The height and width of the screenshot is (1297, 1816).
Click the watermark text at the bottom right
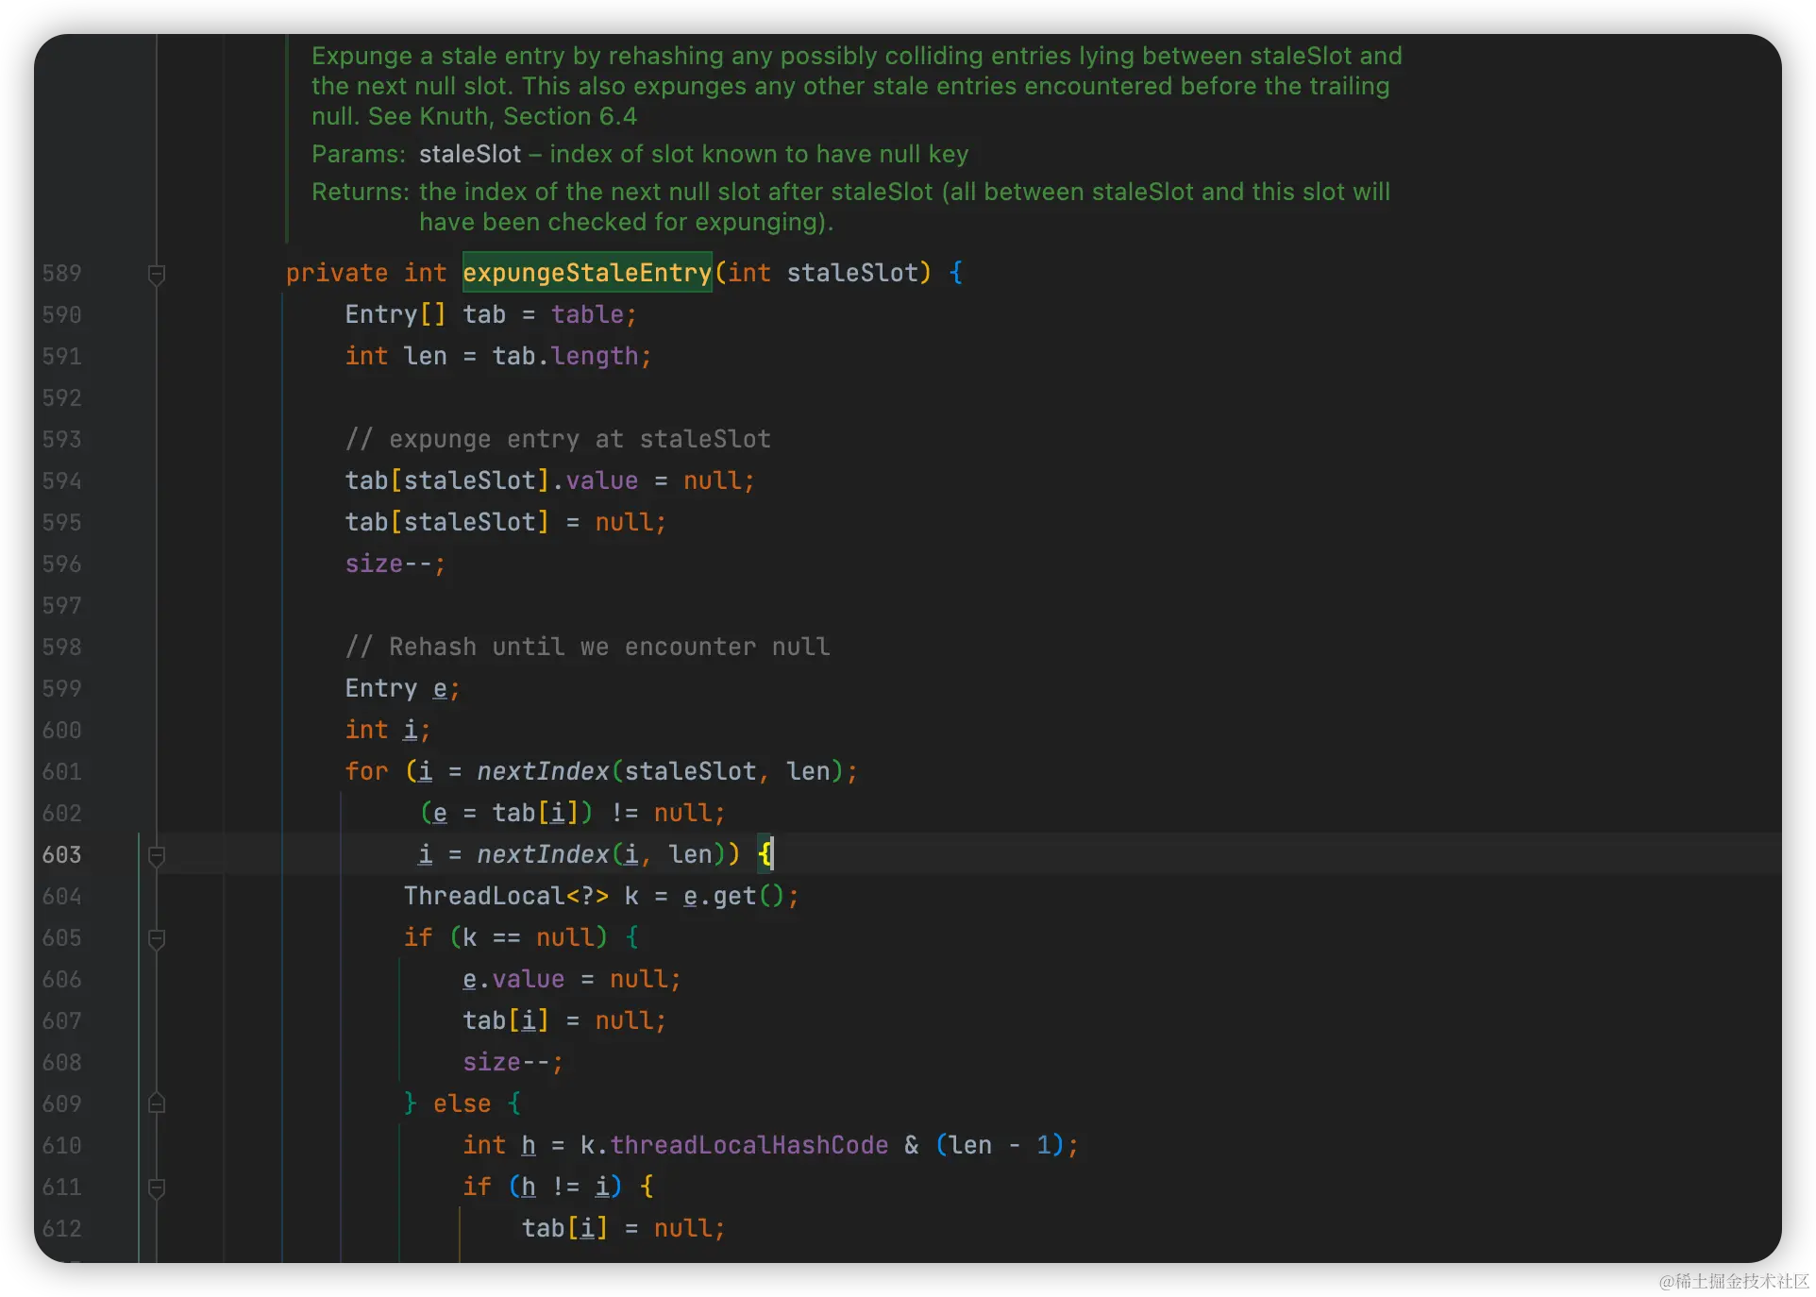[x=1732, y=1279]
